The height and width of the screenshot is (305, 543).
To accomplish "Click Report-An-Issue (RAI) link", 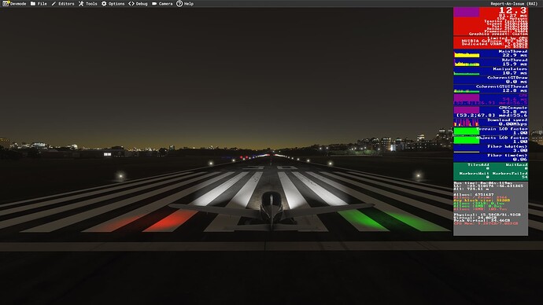I will click(514, 4).
